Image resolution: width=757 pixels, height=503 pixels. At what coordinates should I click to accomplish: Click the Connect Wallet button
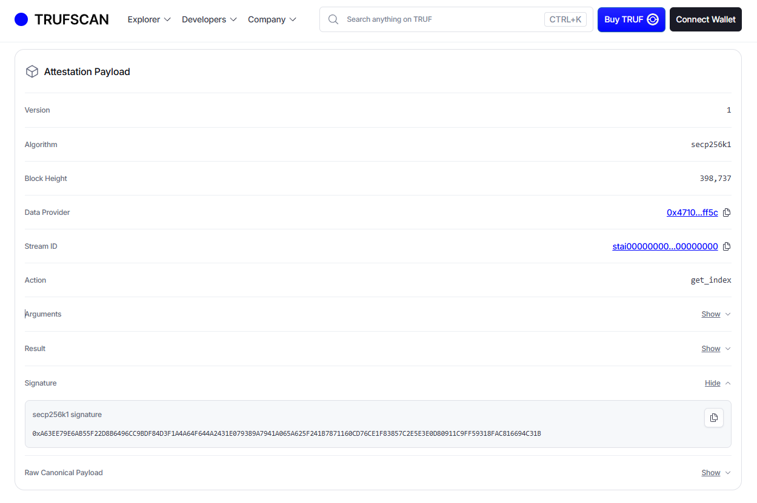tap(705, 19)
